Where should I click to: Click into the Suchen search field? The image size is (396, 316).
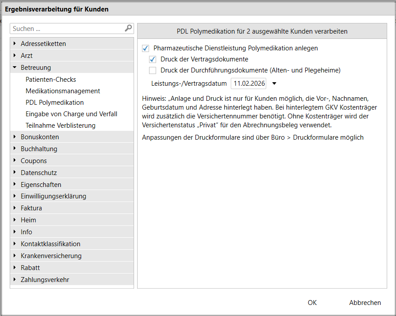[x=66, y=29]
